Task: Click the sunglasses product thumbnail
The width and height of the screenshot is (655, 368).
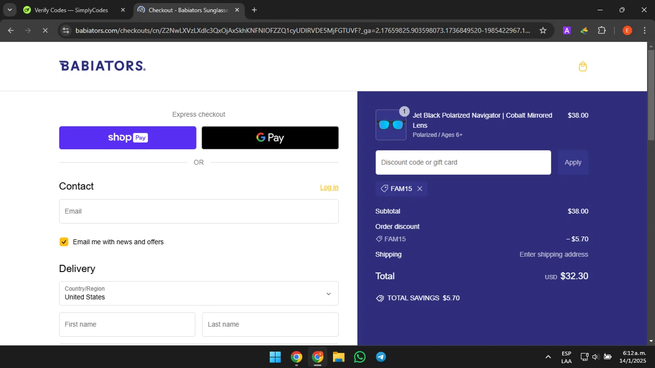Action: point(391,125)
